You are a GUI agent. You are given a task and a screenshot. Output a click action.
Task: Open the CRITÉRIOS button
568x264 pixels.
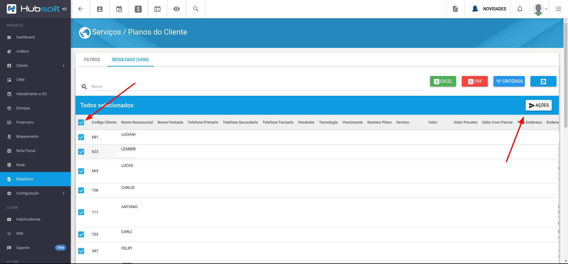[509, 81]
